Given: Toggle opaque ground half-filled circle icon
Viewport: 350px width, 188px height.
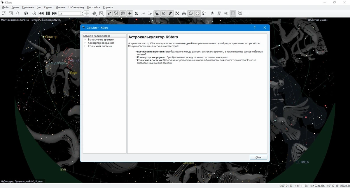Looking at the screenshot, I should click(x=191, y=13).
